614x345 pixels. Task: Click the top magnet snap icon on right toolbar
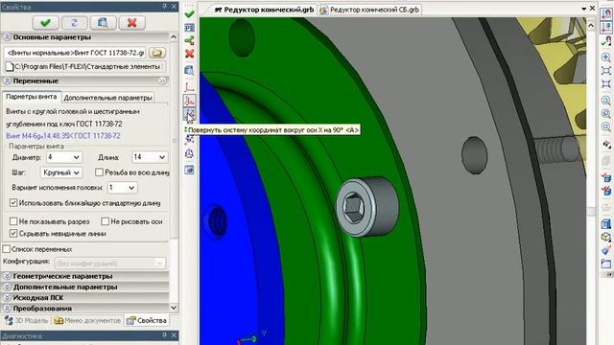(x=606, y=13)
